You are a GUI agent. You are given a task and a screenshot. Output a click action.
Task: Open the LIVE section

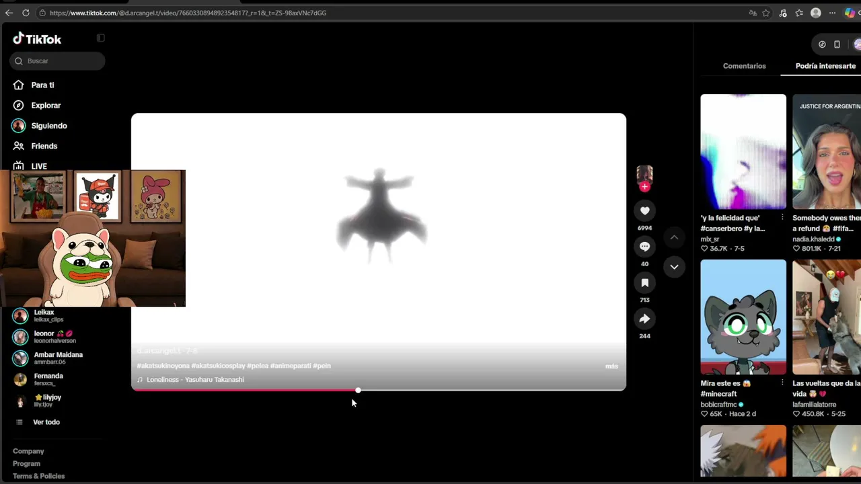(x=39, y=166)
